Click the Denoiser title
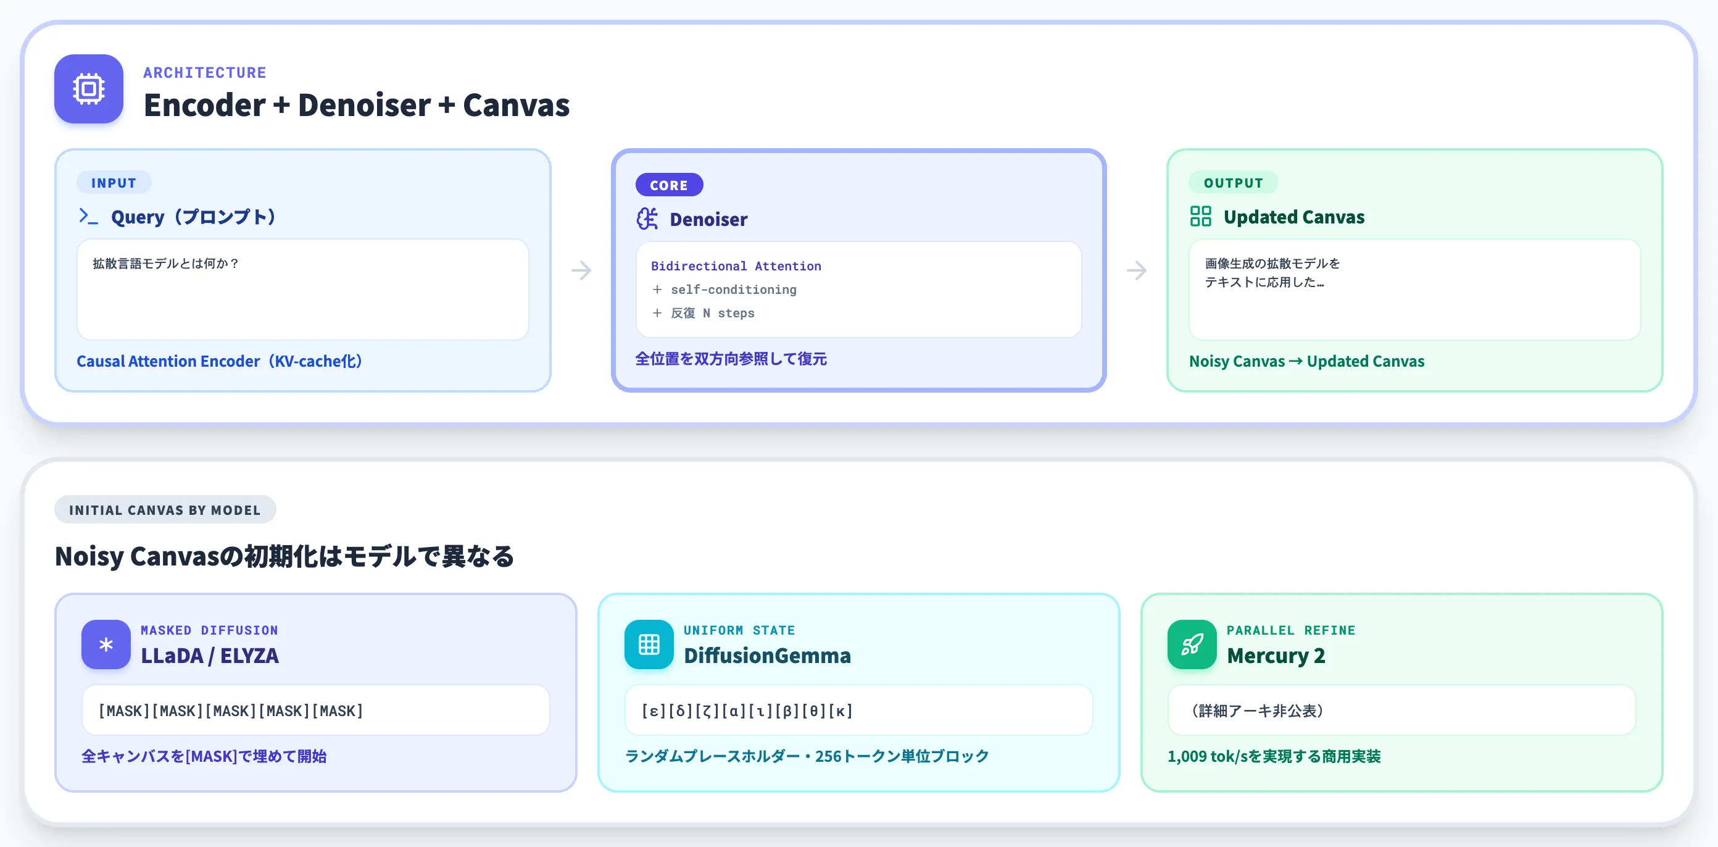Viewport: 1718px width, 847px height. point(708,219)
